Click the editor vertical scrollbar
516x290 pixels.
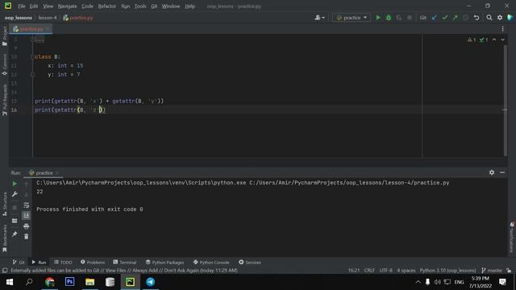coord(506,100)
